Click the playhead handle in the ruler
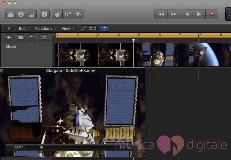Screen dimensions: 231x160 click(x=133, y=40)
